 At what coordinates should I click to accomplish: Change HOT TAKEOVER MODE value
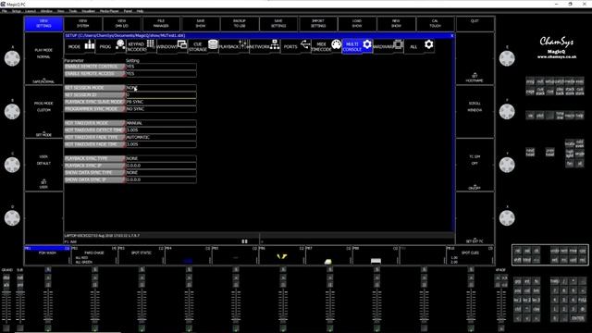[161, 123]
